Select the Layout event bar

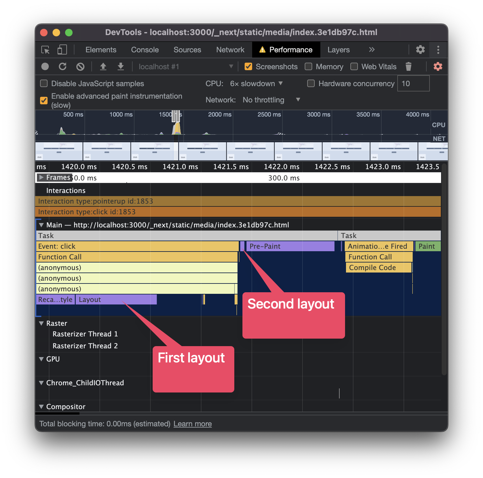(116, 299)
